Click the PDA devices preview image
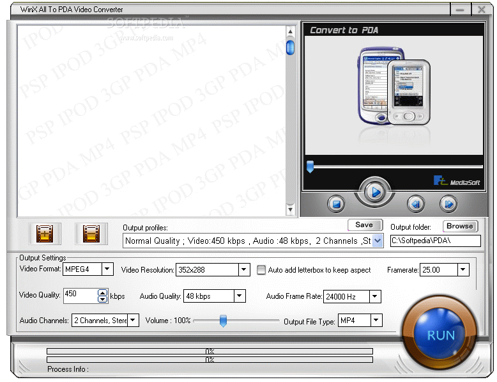Image resolution: width=497 pixels, height=382 pixels. click(394, 86)
